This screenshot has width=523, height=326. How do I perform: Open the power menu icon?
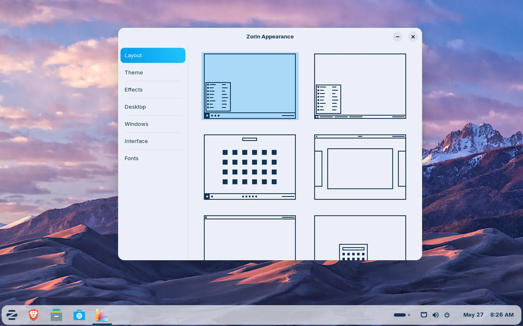pos(447,315)
